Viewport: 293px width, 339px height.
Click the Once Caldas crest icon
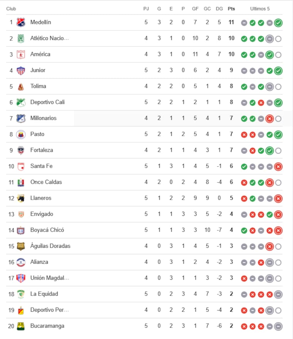tap(21, 182)
